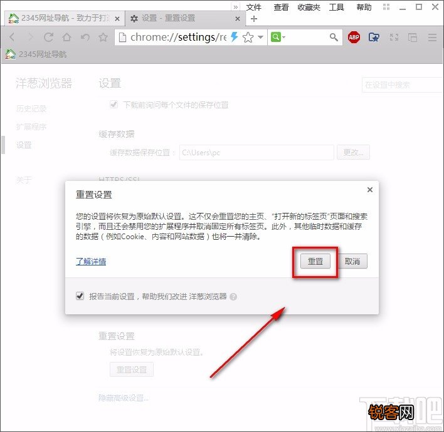Expand the menu bar overflow chevron
The image size is (444, 432).
coord(236,7)
